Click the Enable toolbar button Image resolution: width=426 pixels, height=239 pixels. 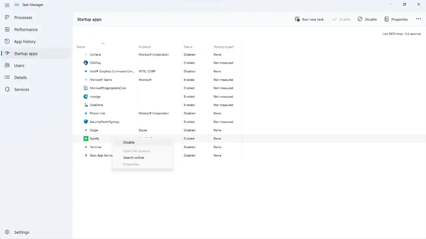click(x=341, y=19)
